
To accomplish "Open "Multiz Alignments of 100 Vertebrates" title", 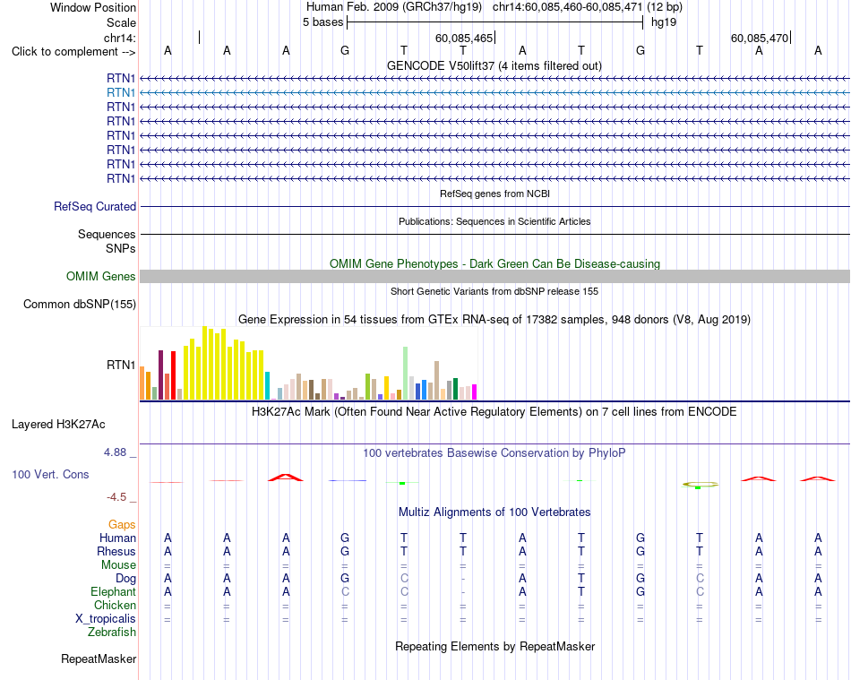I will pos(494,512).
